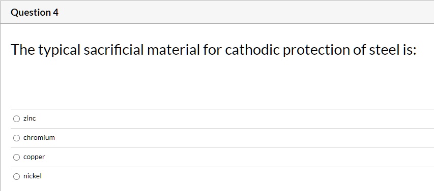
Task: Click the word "cathodic" in the question
Action: click(252, 50)
